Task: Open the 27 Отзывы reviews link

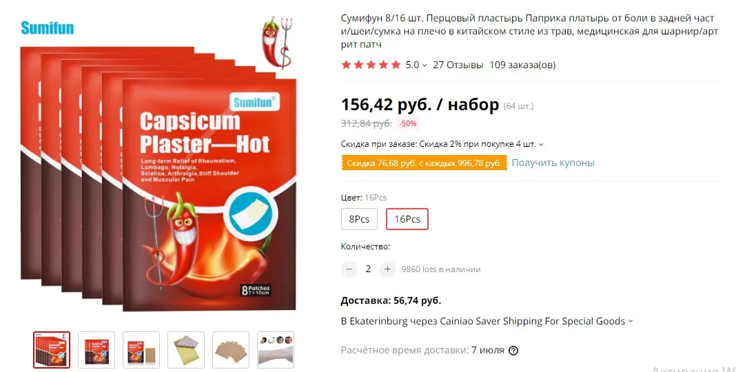Action: coord(458,65)
